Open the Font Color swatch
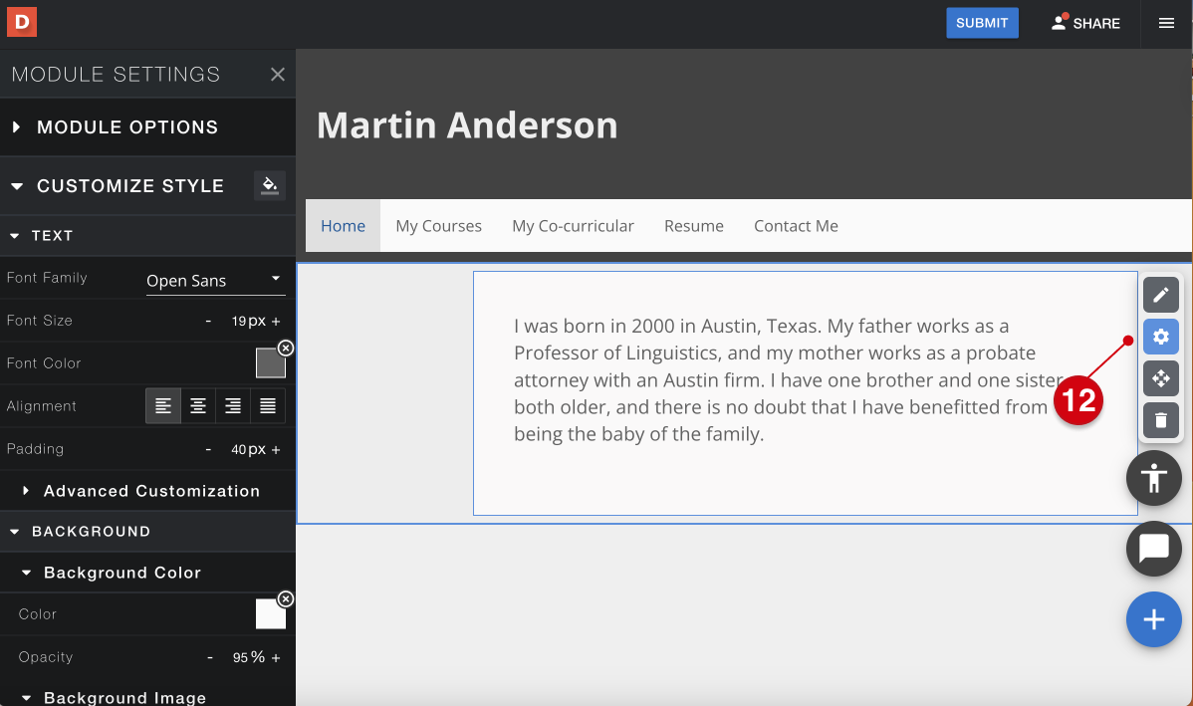This screenshot has width=1193, height=706. click(x=270, y=363)
